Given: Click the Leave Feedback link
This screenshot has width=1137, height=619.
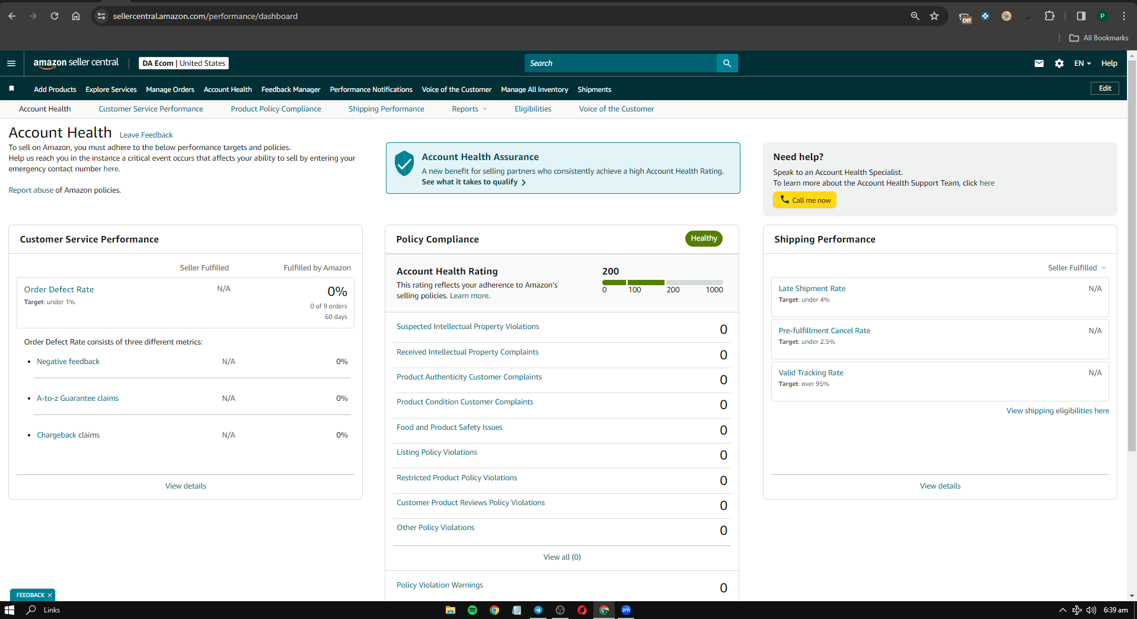Looking at the screenshot, I should tap(146, 135).
